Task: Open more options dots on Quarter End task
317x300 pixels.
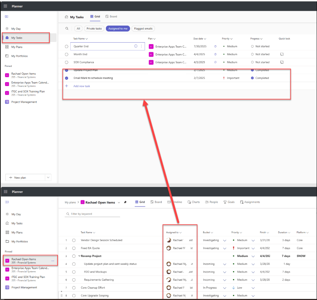Action: 141,46
